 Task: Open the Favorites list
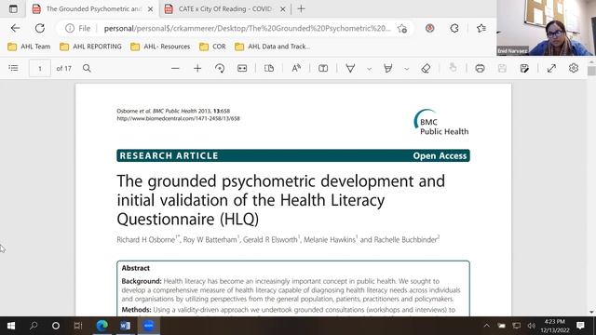point(481,28)
